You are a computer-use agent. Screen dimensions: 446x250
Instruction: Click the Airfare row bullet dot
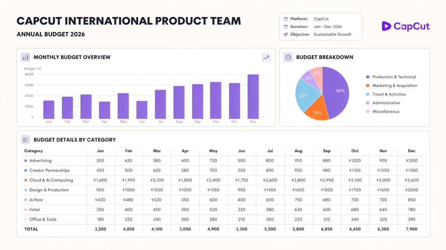click(x=26, y=200)
